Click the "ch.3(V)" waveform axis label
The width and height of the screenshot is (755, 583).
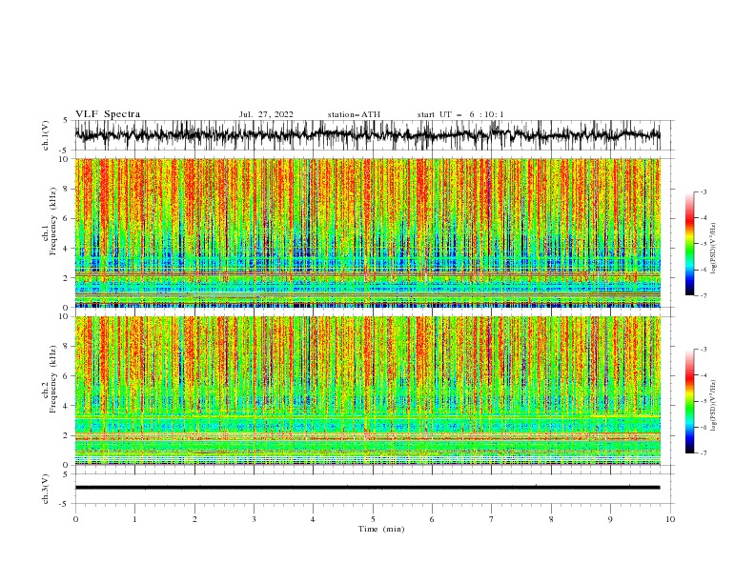pos(46,489)
